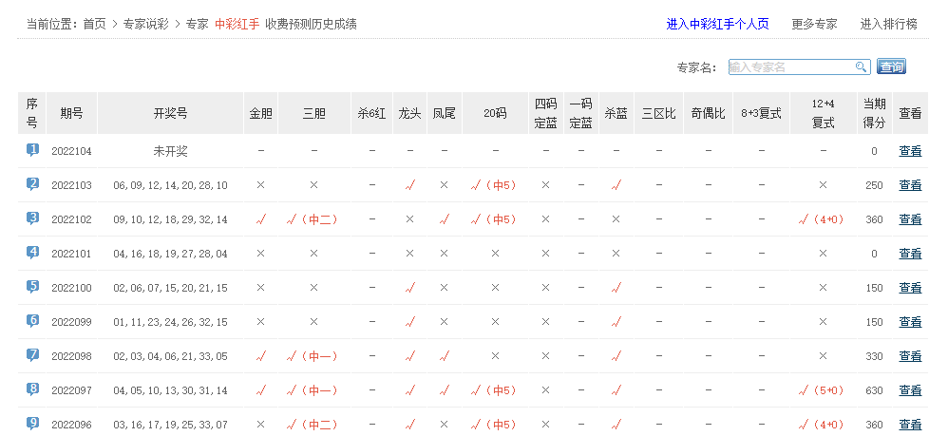Type in the 输入专家名 input field
Screen dimensions: 929x436
point(791,67)
